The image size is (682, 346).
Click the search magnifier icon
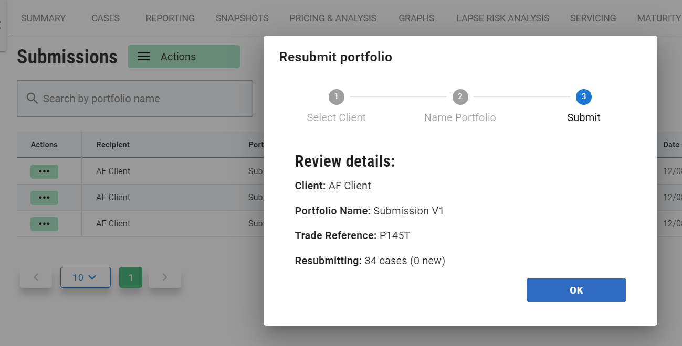coord(32,99)
